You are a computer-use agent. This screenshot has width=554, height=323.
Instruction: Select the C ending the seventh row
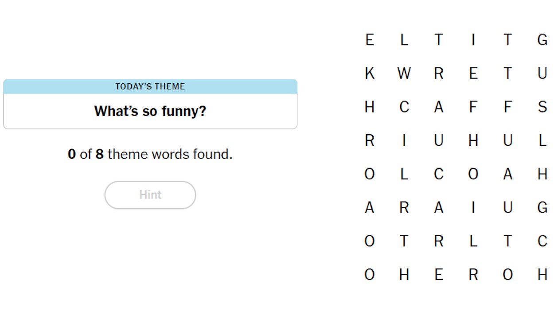click(x=542, y=241)
